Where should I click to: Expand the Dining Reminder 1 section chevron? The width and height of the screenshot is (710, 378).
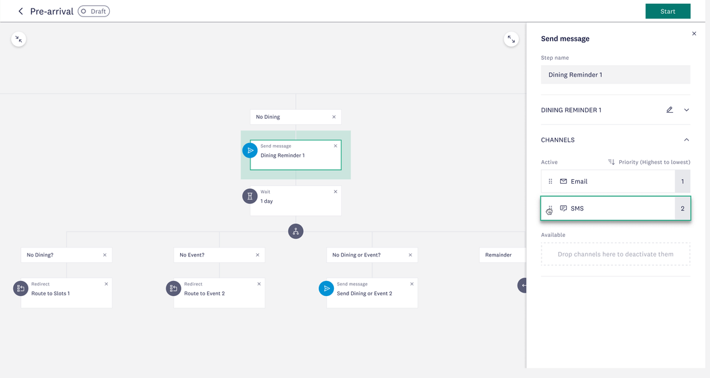tap(686, 110)
